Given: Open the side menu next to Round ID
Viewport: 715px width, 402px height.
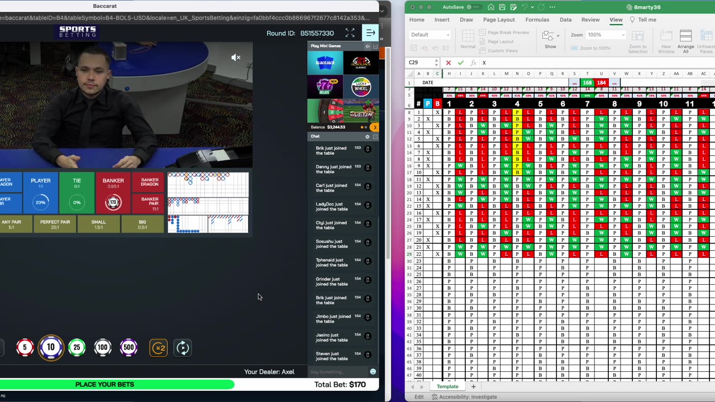Looking at the screenshot, I should [x=370, y=33].
